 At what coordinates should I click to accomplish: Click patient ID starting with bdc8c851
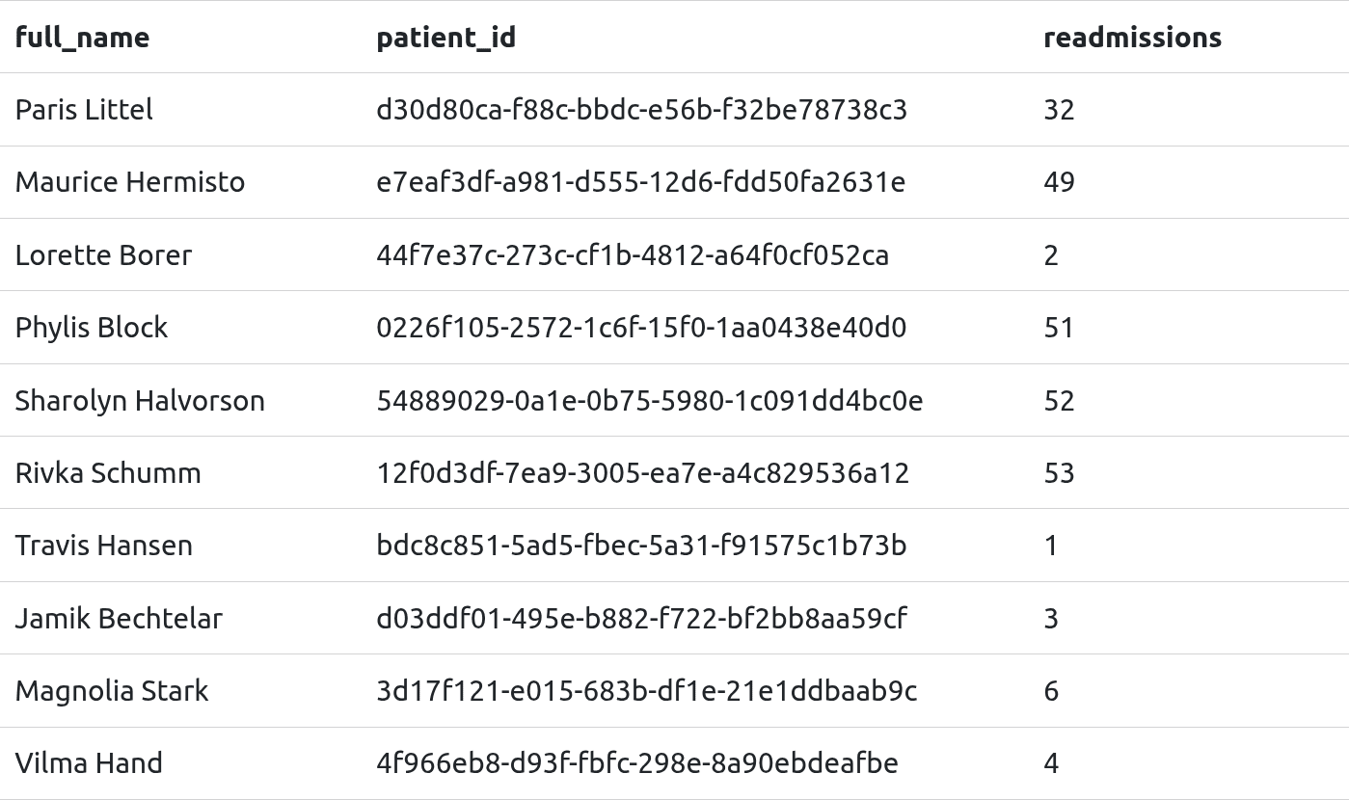[x=641, y=546]
